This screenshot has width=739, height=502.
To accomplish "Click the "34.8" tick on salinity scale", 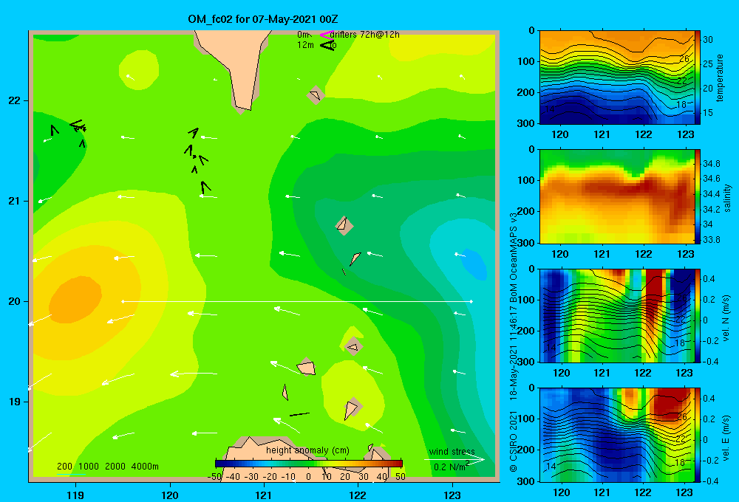I will [x=711, y=164].
